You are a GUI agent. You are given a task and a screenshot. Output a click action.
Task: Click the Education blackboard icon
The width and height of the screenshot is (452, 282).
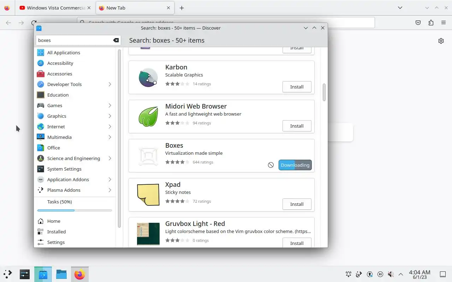coord(41,95)
